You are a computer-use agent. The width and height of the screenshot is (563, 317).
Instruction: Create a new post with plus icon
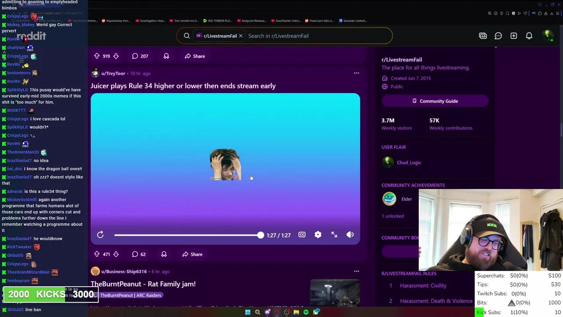[514, 36]
